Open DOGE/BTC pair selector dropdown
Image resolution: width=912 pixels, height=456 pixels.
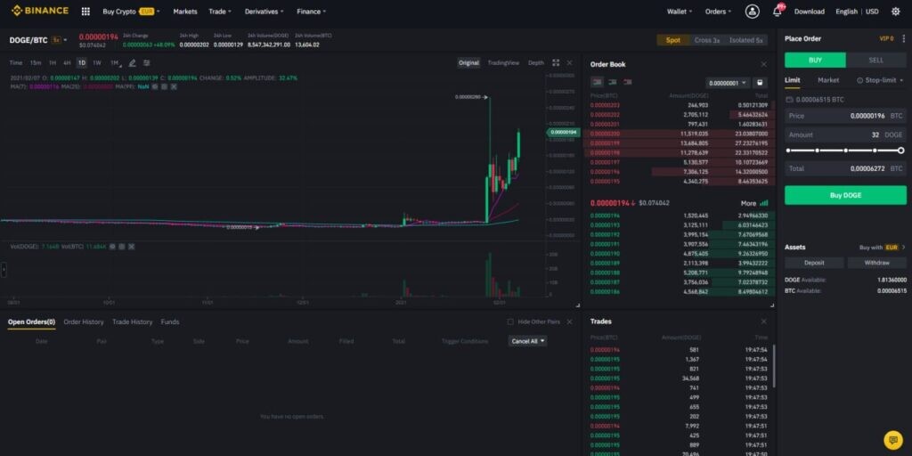coord(38,40)
